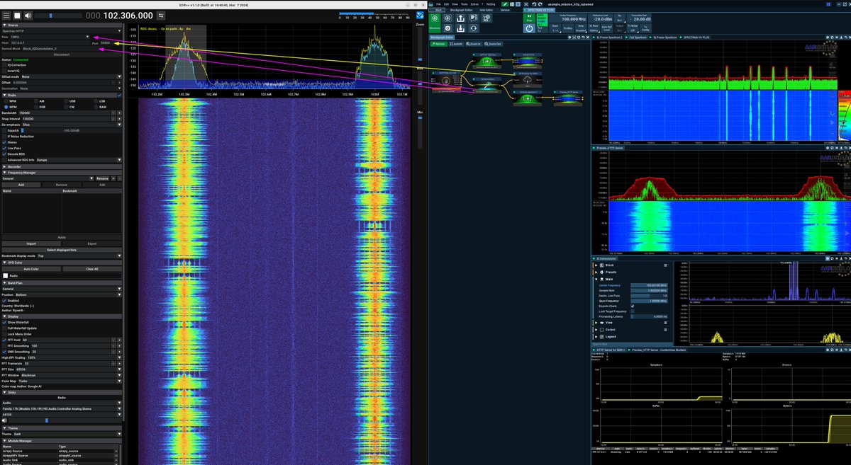Select the SPECTRAN V6 PLUS block node
Screen dimensions: 851x465
click(446, 82)
